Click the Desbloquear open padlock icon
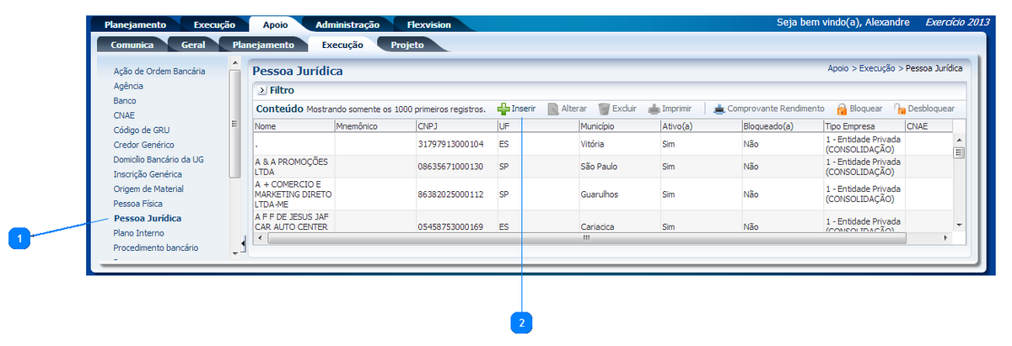The image size is (1012, 346). coord(900,109)
